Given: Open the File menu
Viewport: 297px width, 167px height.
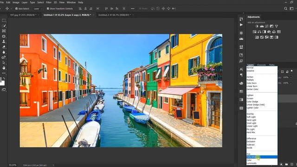Looking at the screenshot, I should click(2, 2).
